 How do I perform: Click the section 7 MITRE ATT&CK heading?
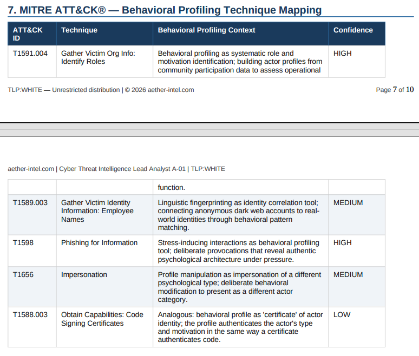coord(165,10)
